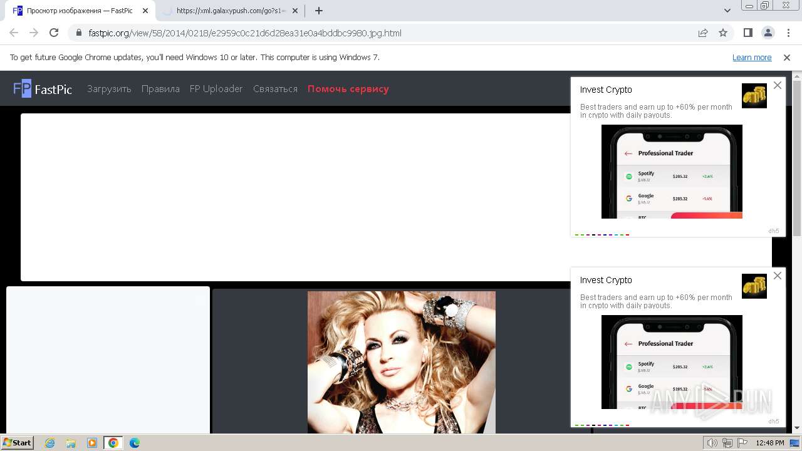
Task: Switch to the FastPic image view tab
Action: [81, 11]
